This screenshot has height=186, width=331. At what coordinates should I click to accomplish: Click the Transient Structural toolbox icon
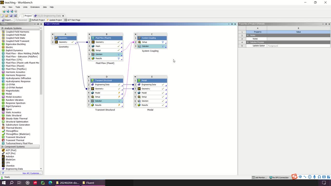click(3, 137)
